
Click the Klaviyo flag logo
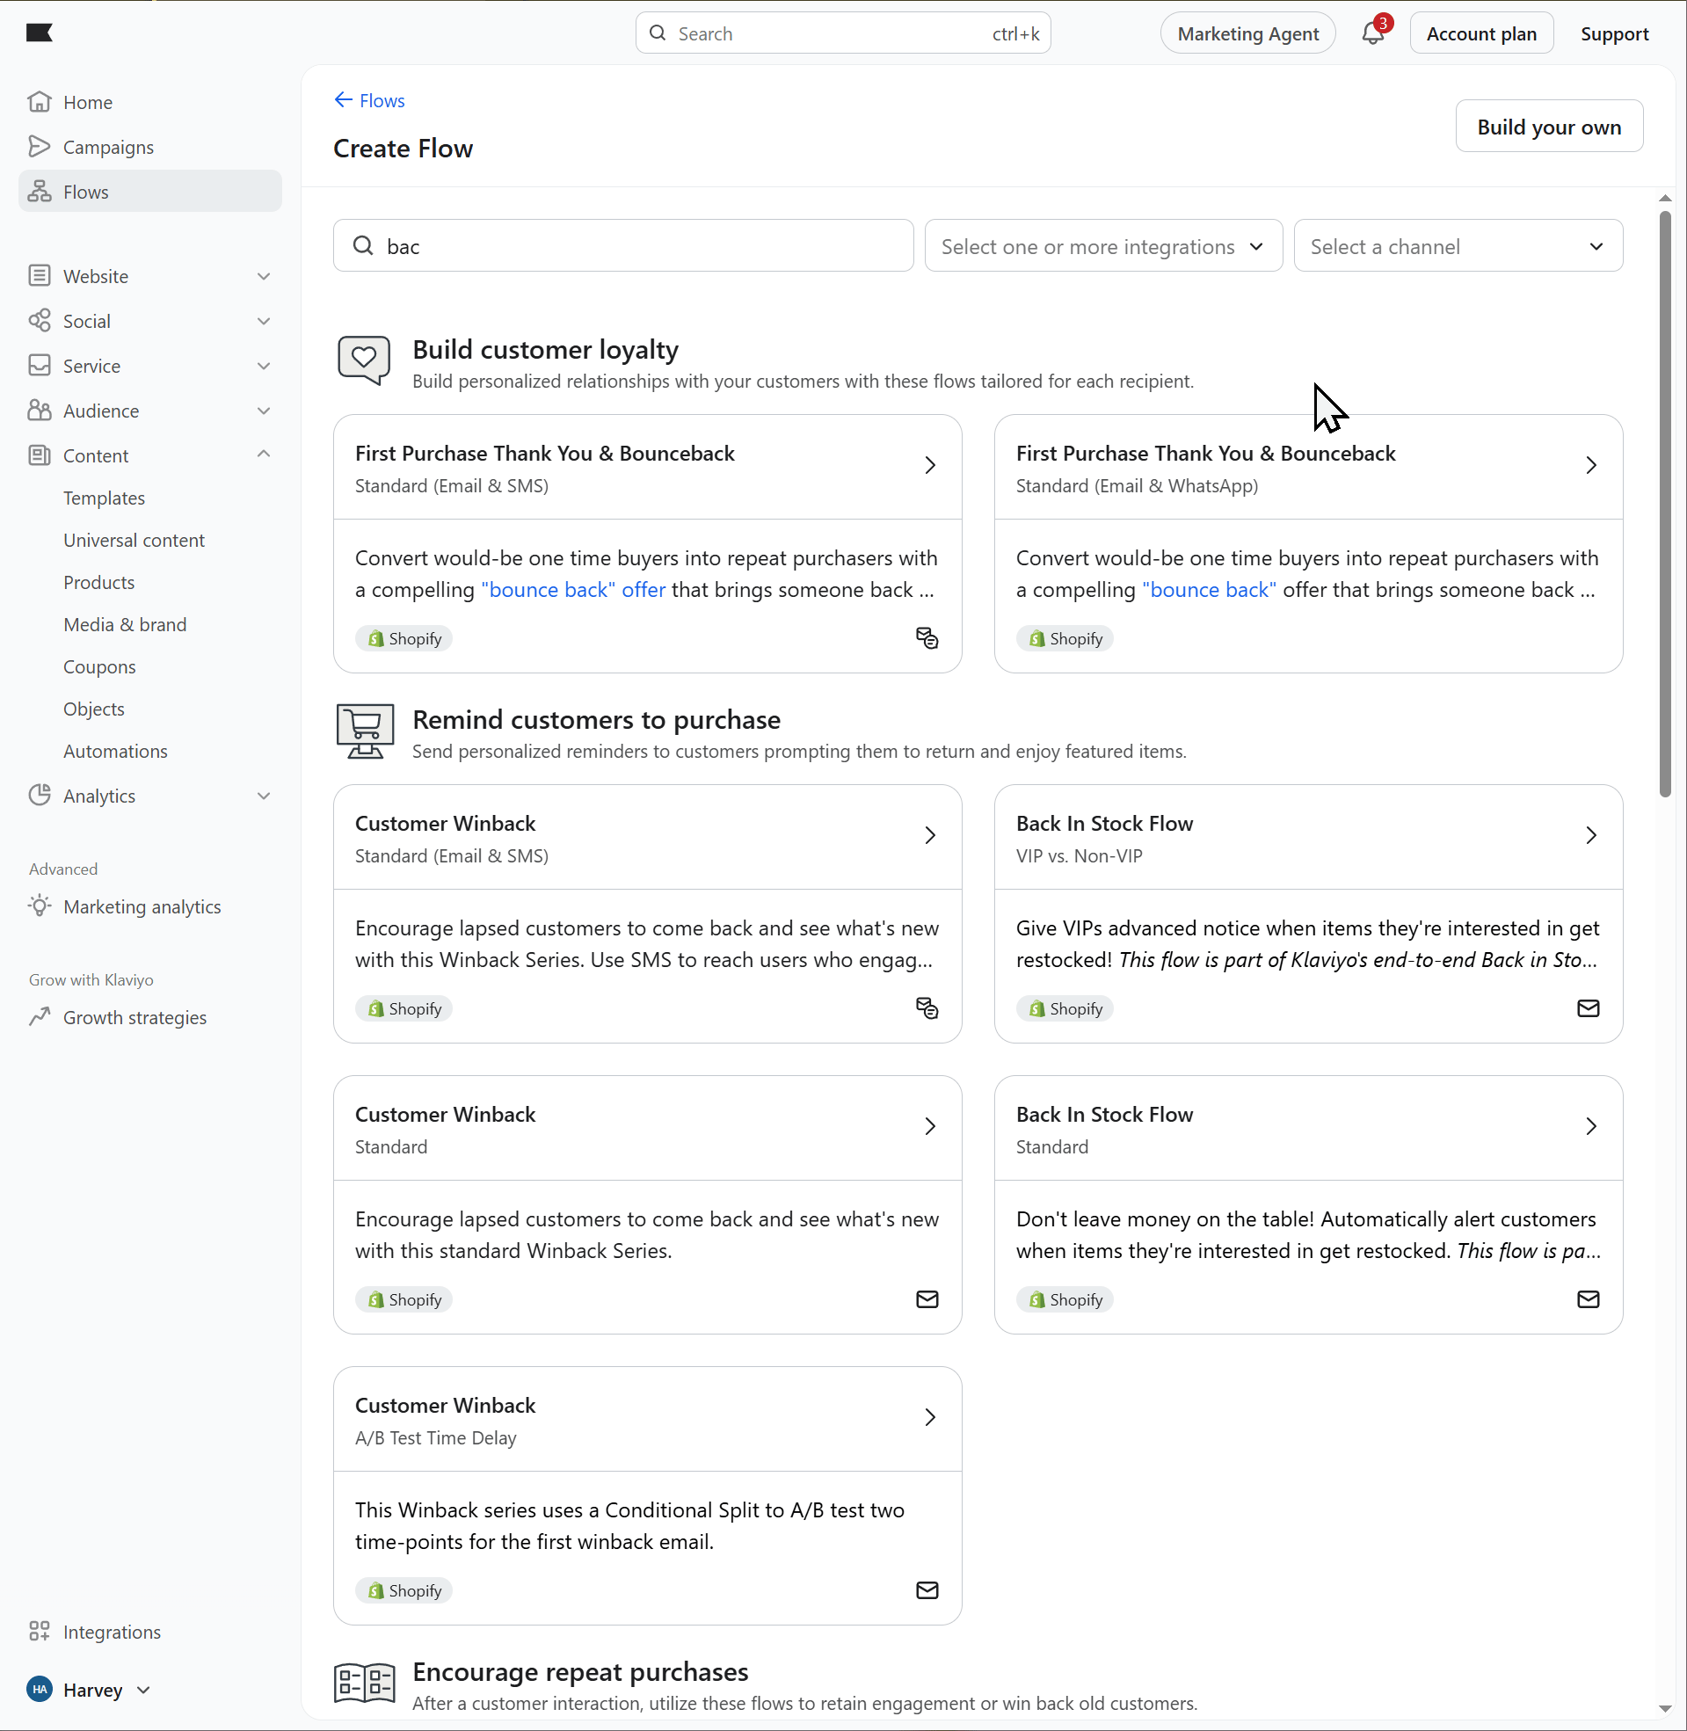coord(39,33)
